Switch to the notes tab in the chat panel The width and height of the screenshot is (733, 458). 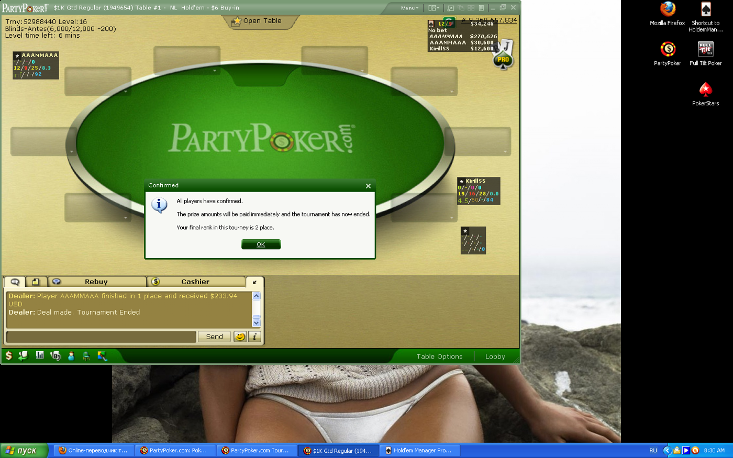(x=36, y=282)
